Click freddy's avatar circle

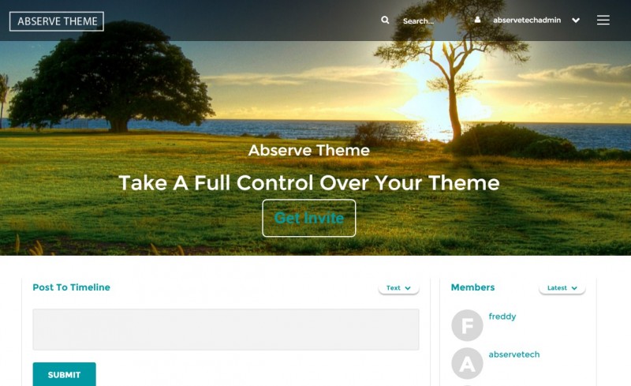[467, 325]
